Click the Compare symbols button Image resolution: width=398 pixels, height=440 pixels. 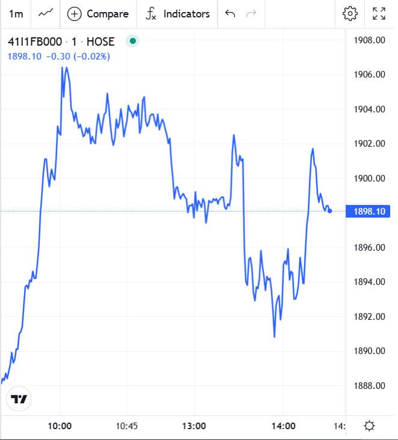click(98, 14)
